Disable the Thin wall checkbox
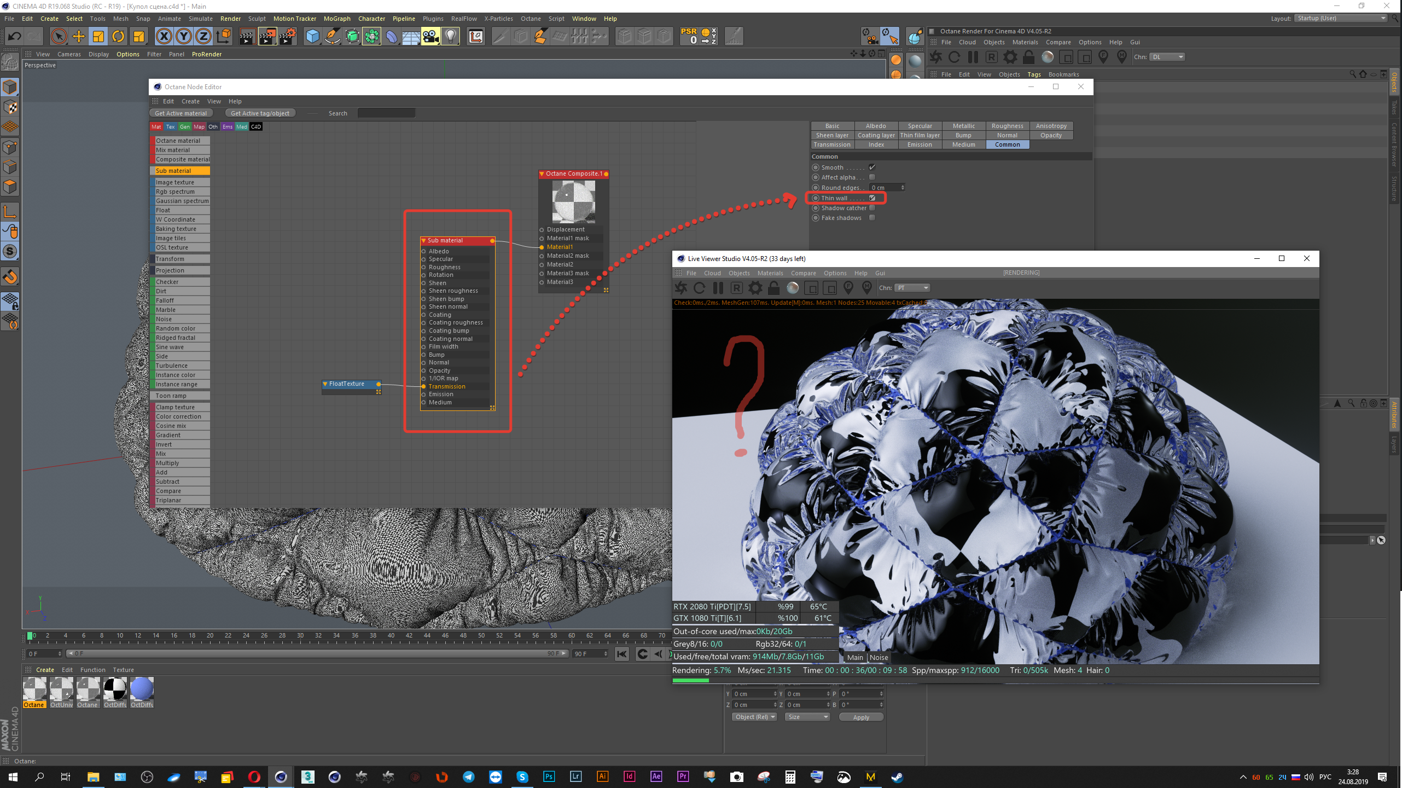 872,198
